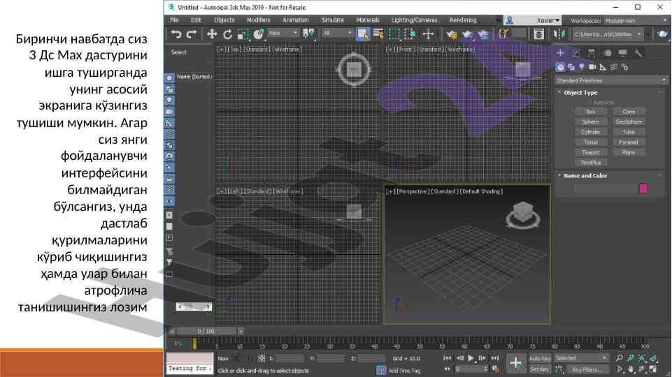Select the Geometry category icon
The height and width of the screenshot is (377, 672).
click(x=560, y=67)
